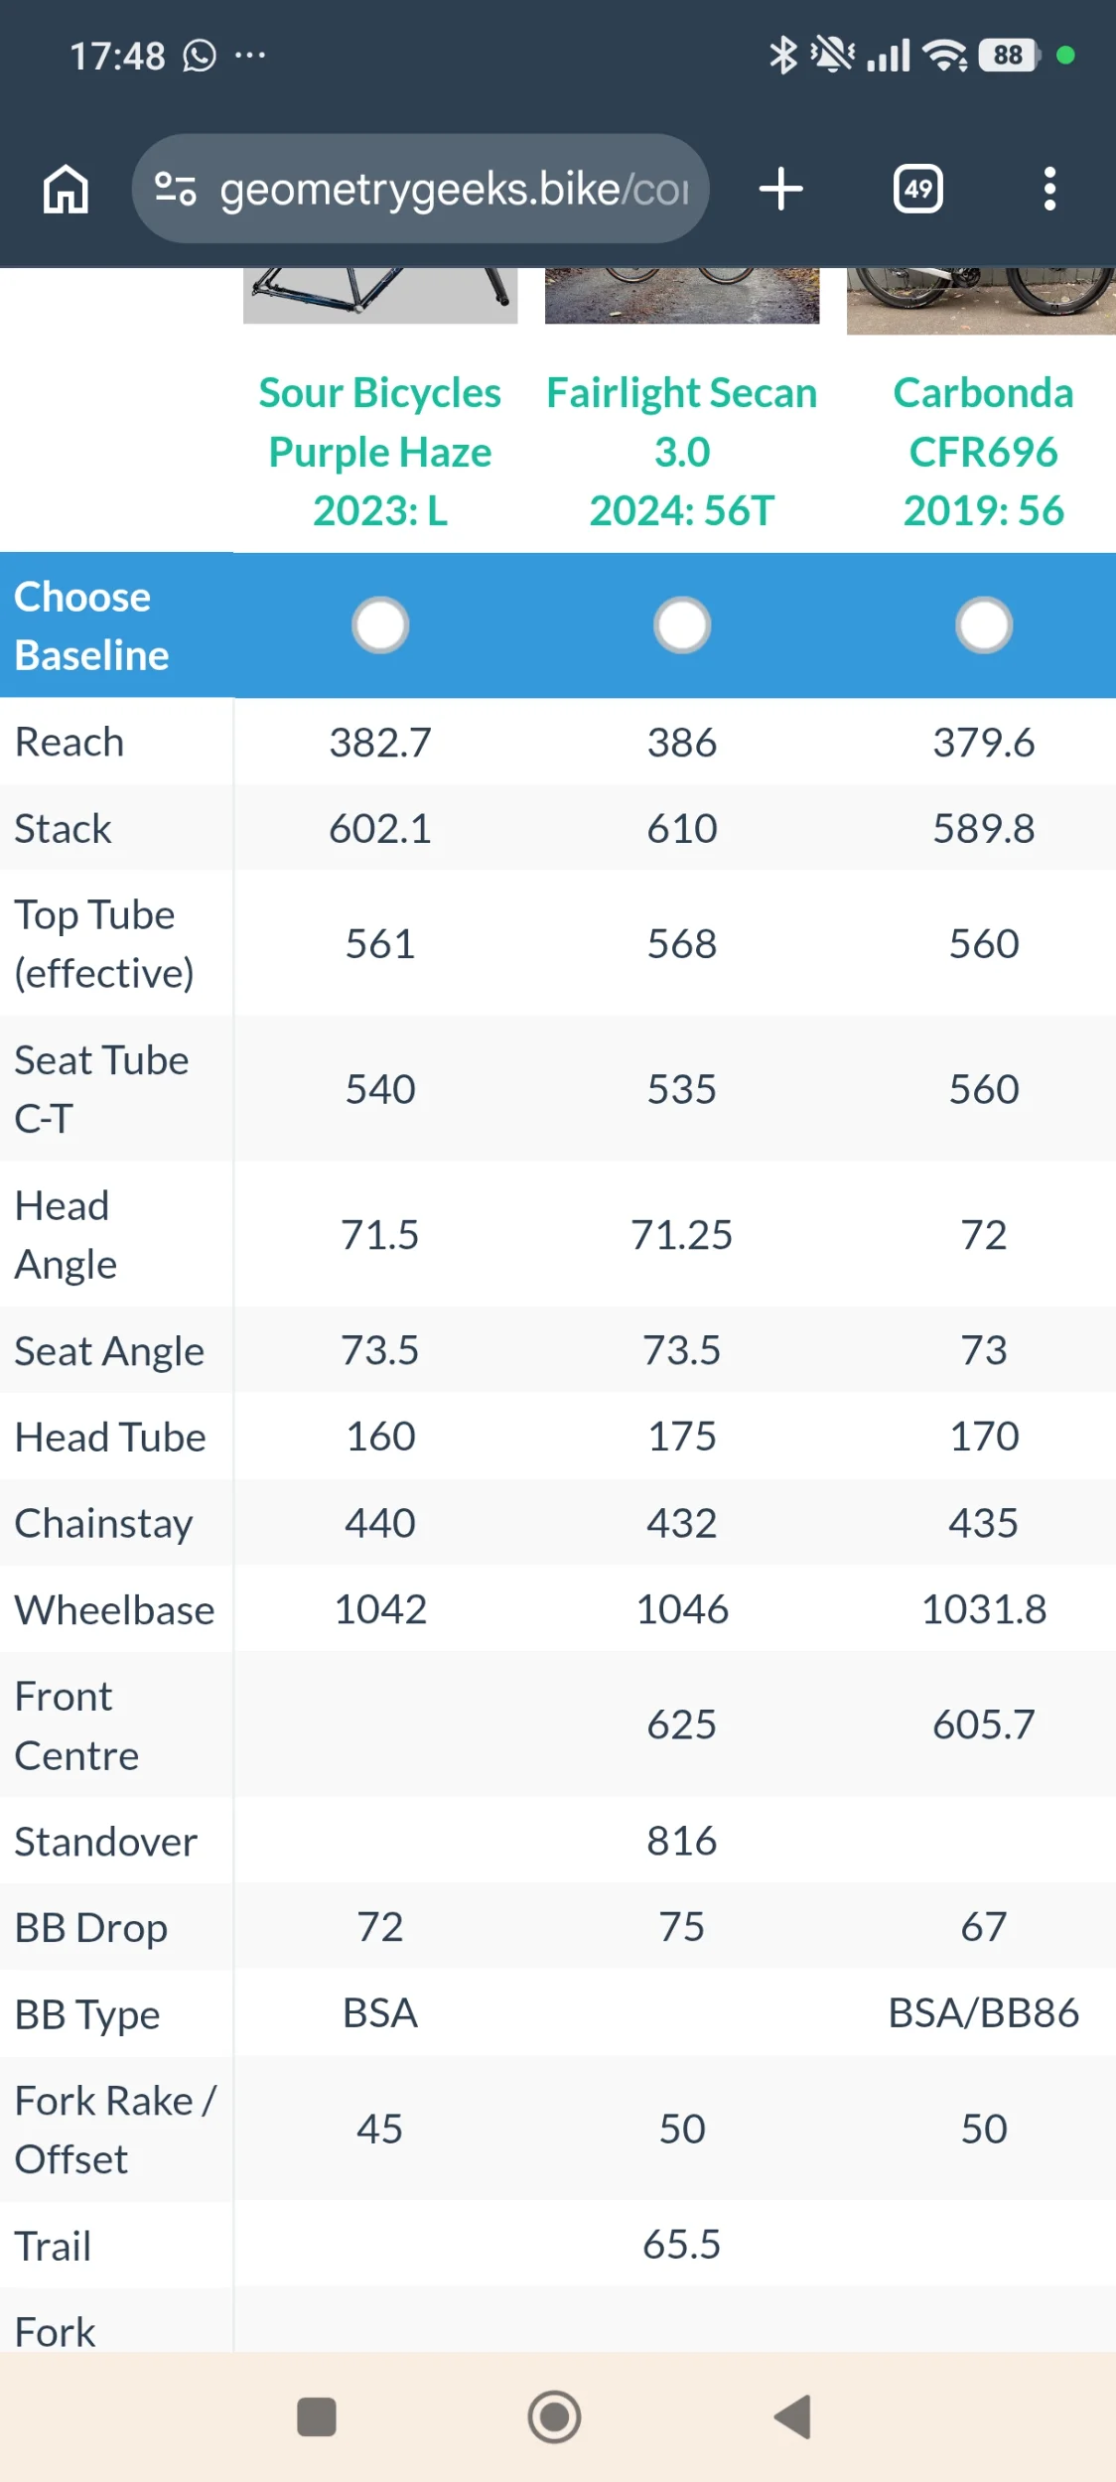The height and width of the screenshot is (2482, 1116).
Task: Tap the Android home circle button
Action: click(554, 2416)
